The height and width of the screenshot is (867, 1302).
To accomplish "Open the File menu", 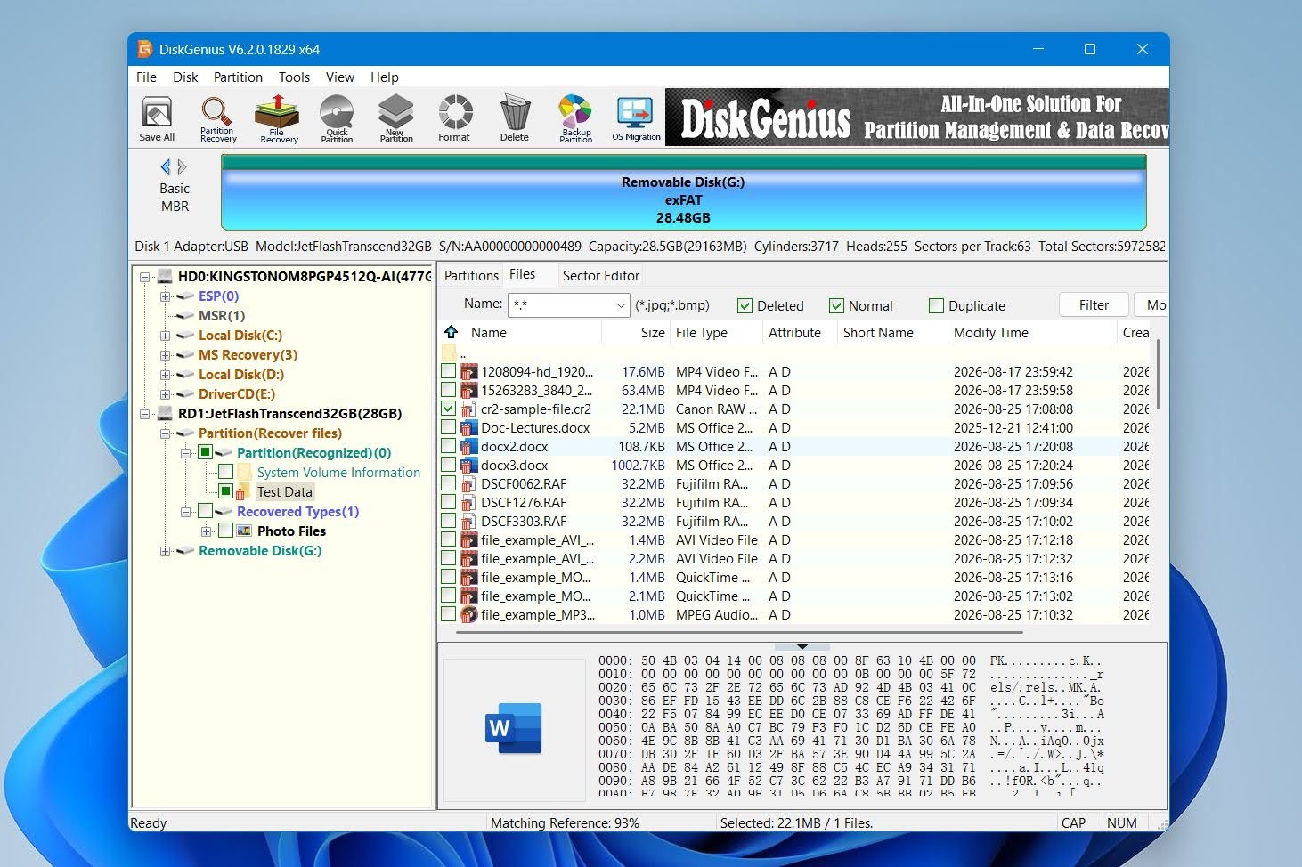I will pos(146,77).
